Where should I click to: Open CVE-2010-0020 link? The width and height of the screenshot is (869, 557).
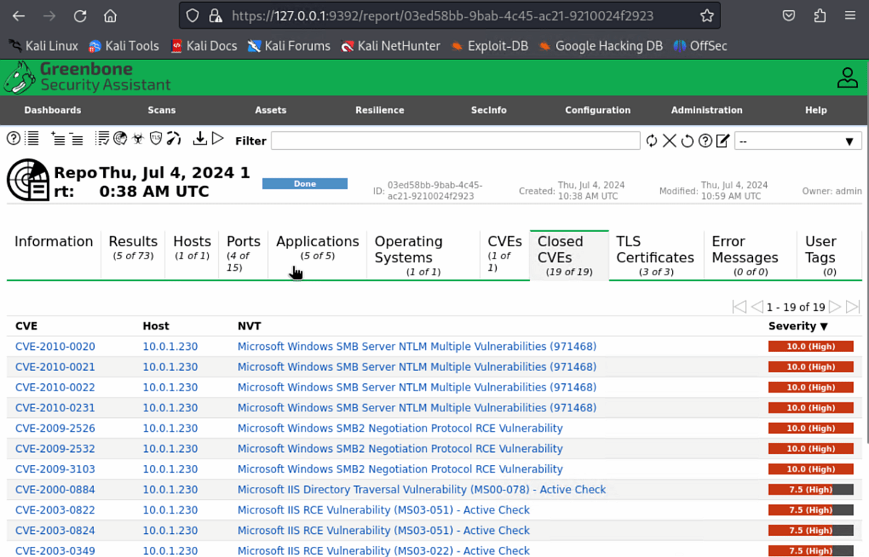(55, 347)
